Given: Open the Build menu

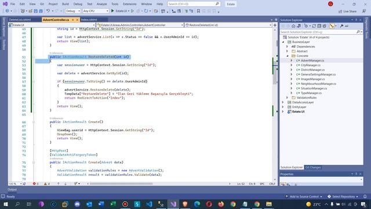Looking at the screenshot, I should [66, 4].
